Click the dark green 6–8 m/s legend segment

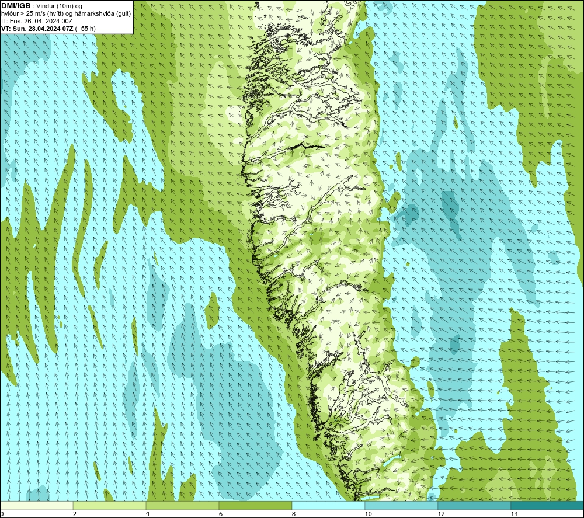point(256,505)
